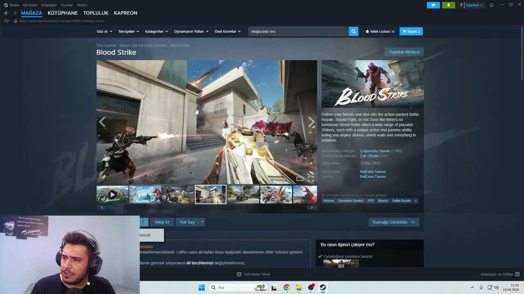Open the developer NetEase Games link
This screenshot has width=524, height=294.
(x=373, y=171)
